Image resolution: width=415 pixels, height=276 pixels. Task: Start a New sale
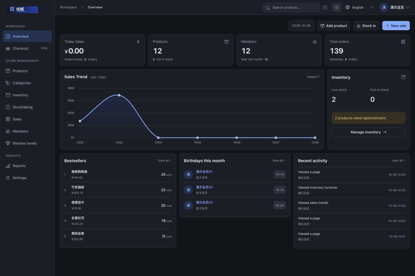[x=396, y=26]
